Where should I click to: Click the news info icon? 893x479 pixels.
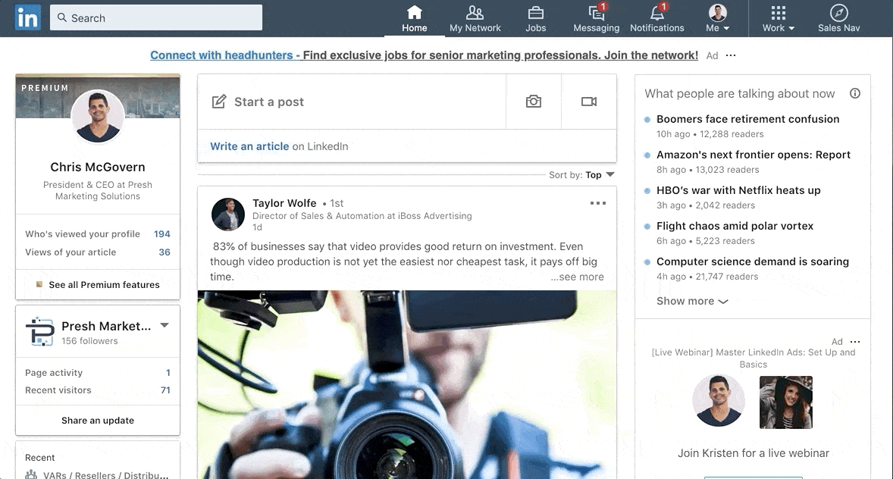coord(855,93)
